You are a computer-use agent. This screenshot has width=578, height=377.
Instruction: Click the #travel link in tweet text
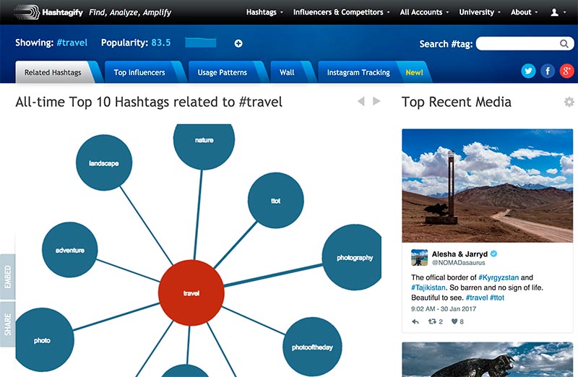477,298
